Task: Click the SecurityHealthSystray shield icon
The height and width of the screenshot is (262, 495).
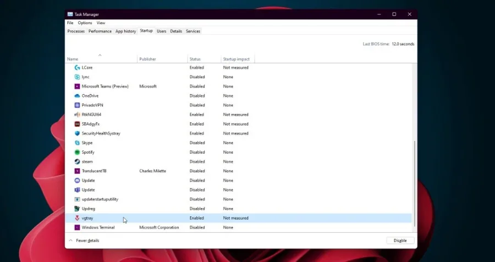Action: click(77, 133)
